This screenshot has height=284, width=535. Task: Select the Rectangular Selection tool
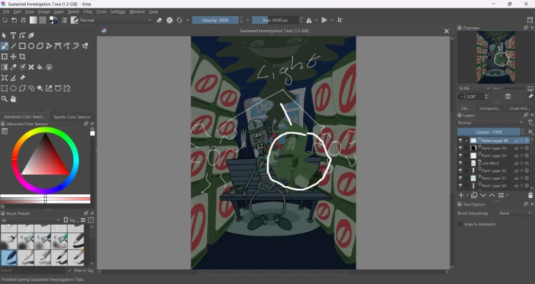coord(4,89)
